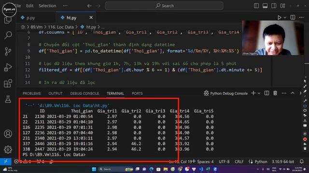The height and width of the screenshot is (173, 309).
Task: Split the editor to the right
Action: [x=293, y=17]
